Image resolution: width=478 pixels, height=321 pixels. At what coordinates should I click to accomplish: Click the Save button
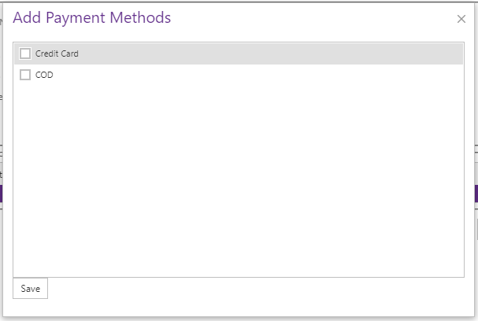click(30, 288)
